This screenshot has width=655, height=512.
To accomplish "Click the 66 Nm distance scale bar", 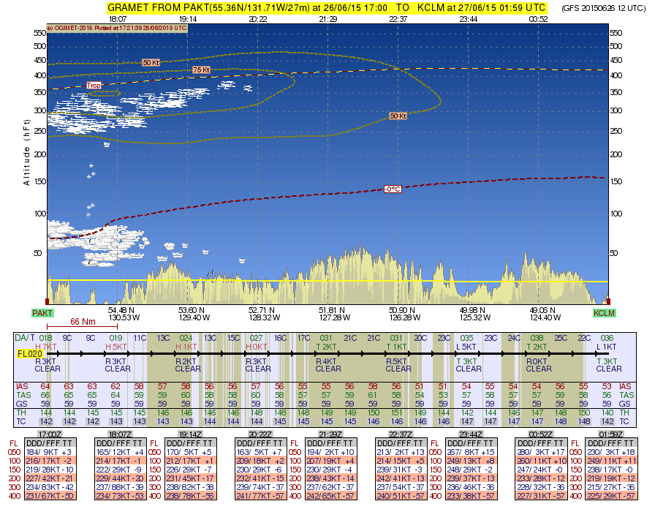I will (x=84, y=326).
